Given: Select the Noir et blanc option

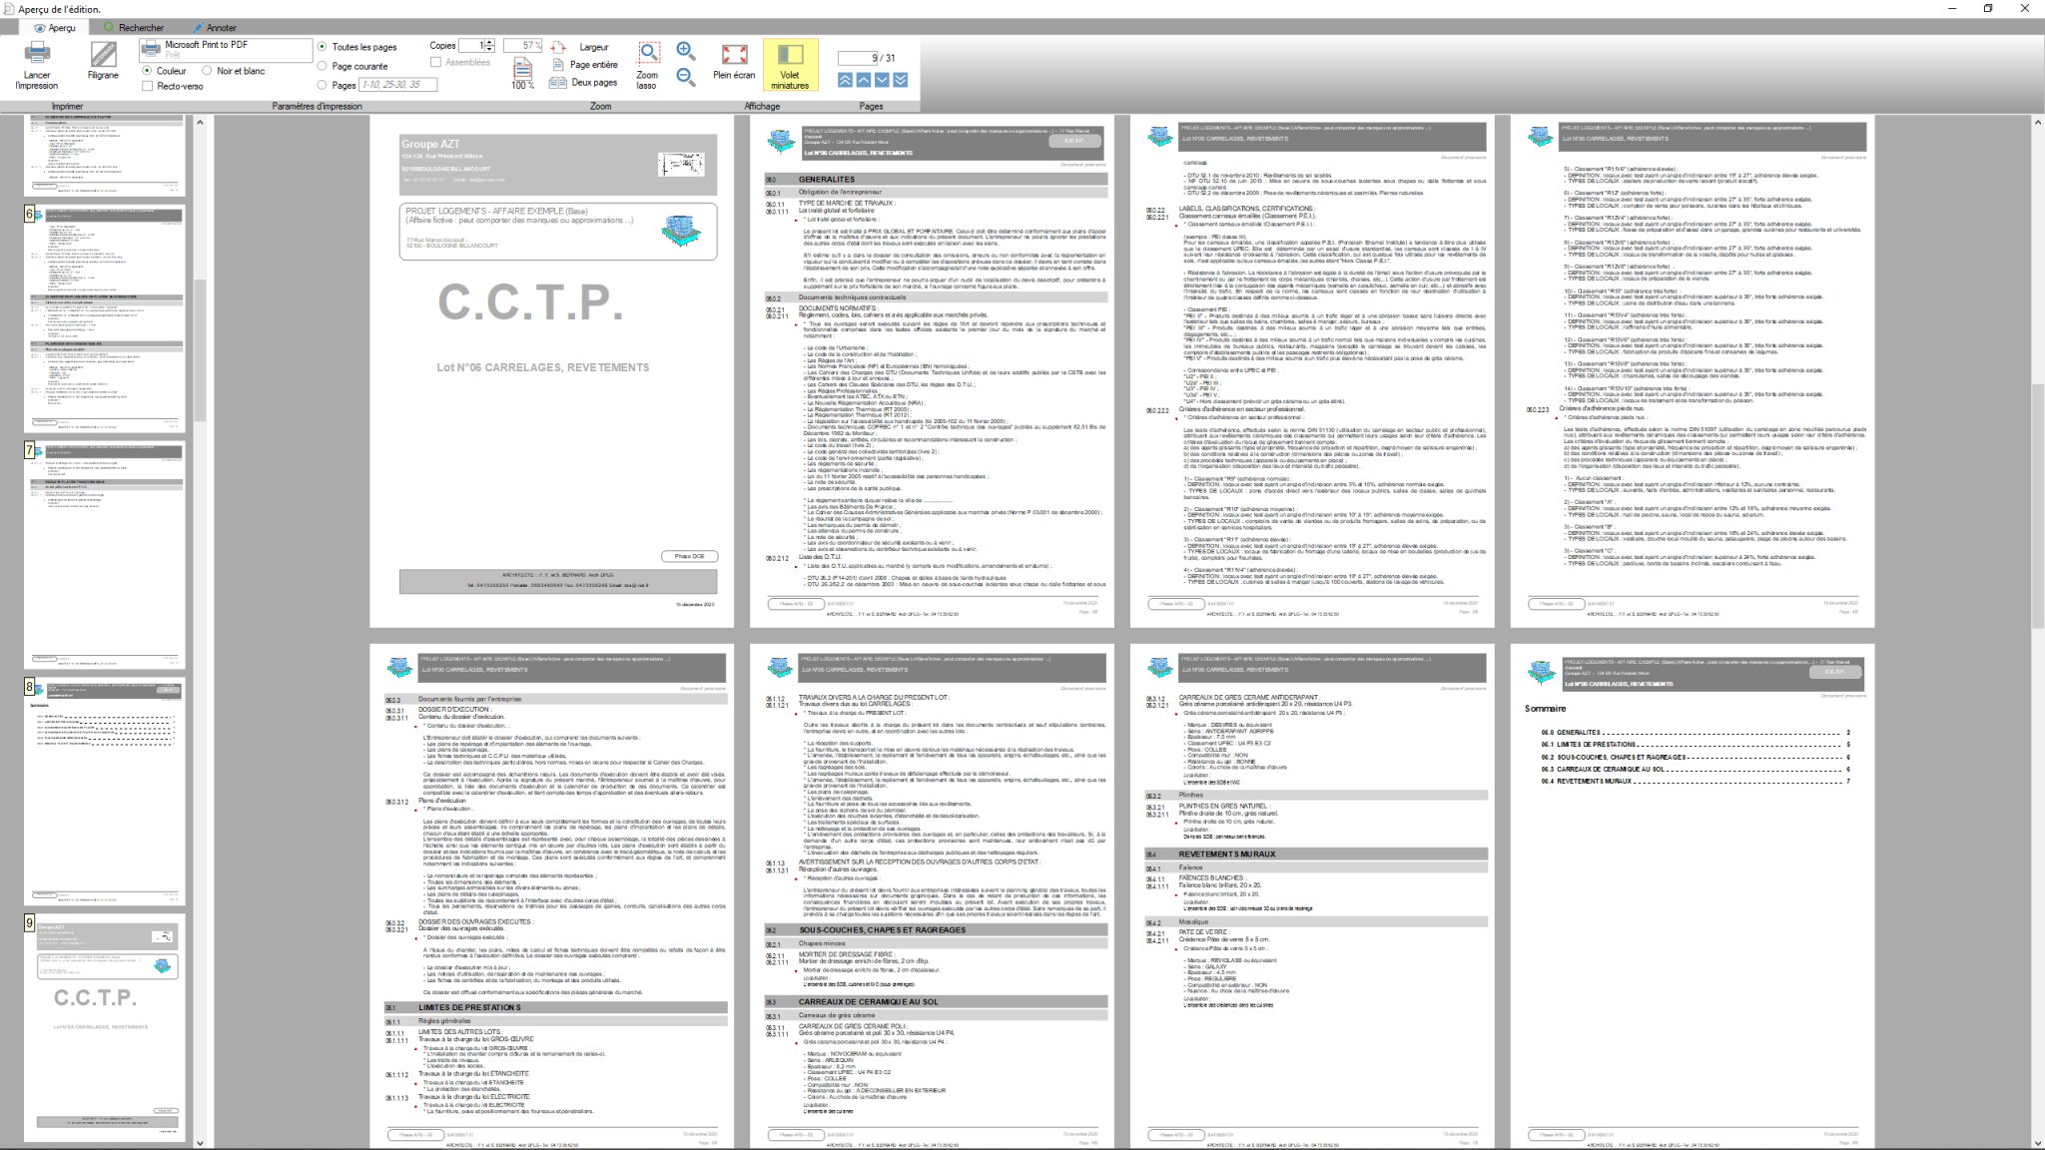Looking at the screenshot, I should pyautogui.click(x=208, y=71).
